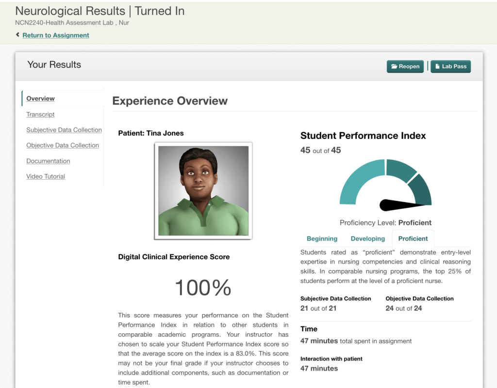Go to Subjective Data Collection section
The image size is (497, 388).
pos(64,130)
